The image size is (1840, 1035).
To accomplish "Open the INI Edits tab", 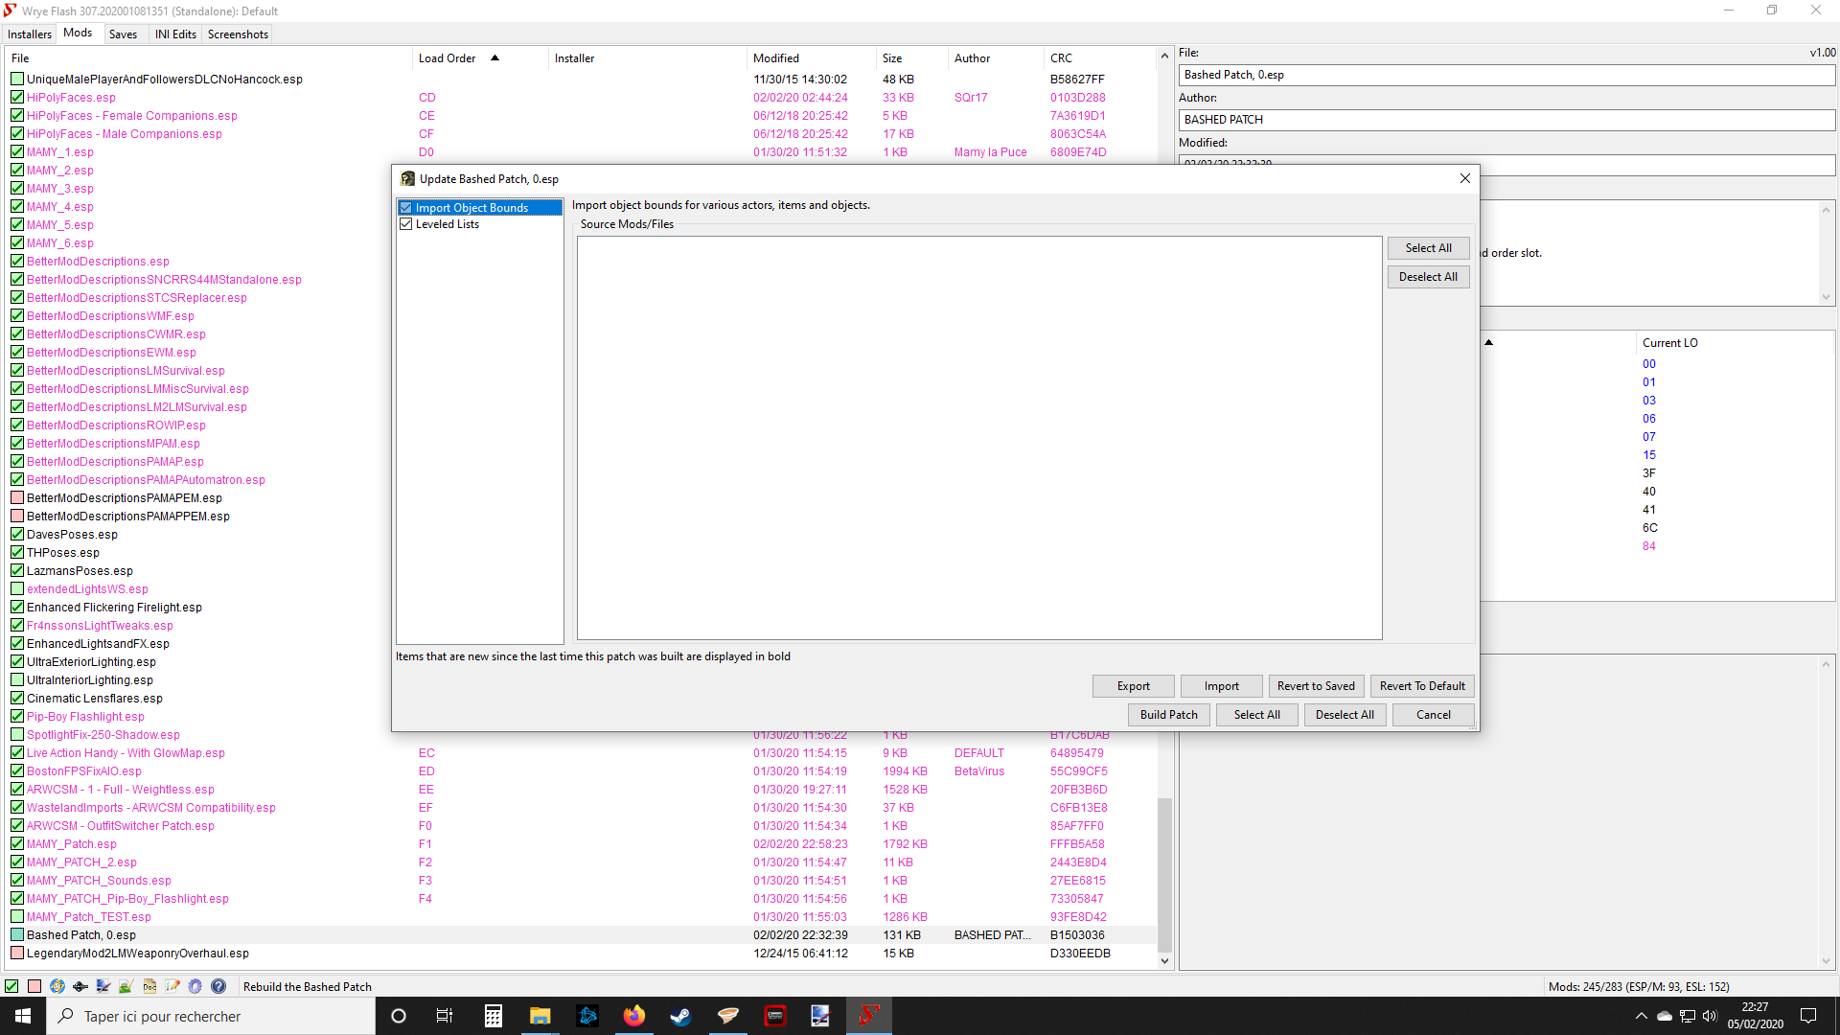I will [175, 34].
